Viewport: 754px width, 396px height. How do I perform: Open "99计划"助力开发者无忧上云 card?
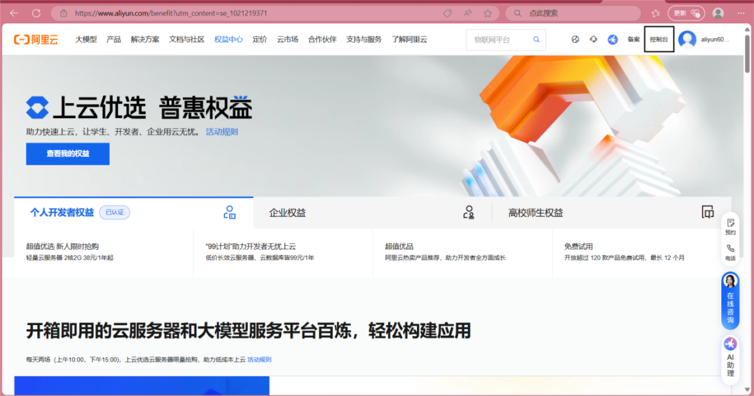283,252
